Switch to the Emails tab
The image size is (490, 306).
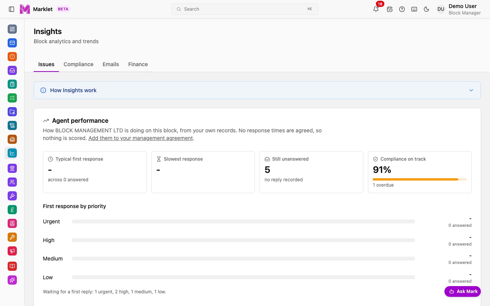click(111, 64)
